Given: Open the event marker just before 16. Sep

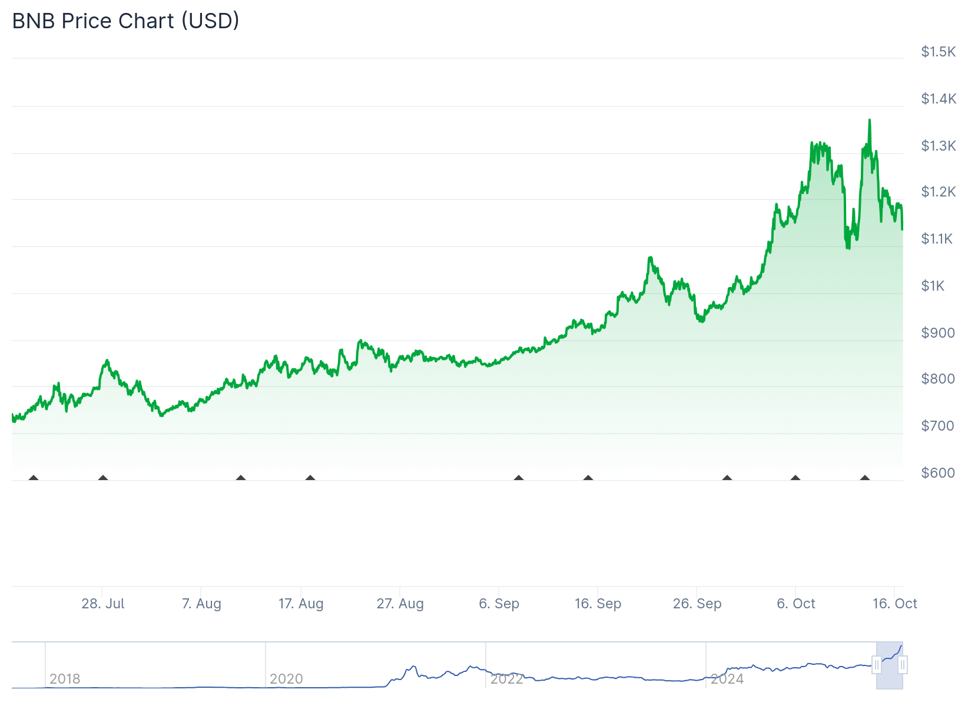Looking at the screenshot, I should click(x=588, y=478).
